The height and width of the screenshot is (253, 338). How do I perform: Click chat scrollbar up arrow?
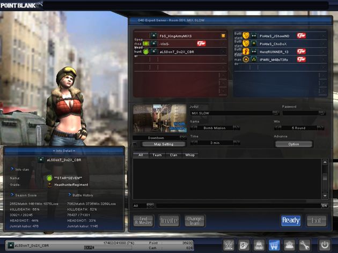(325, 162)
